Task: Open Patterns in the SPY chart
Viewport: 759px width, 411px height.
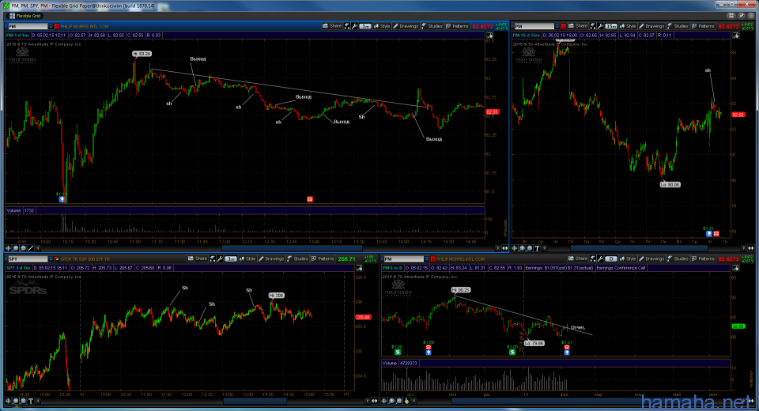Action: tap(323, 259)
